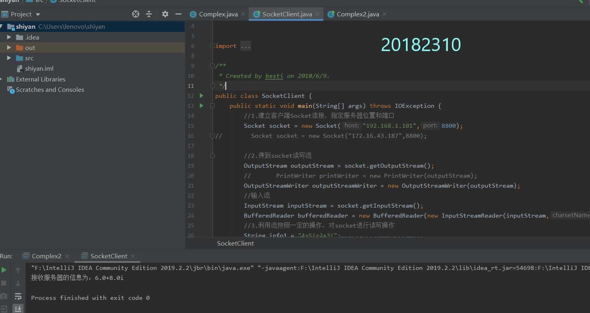
Task: Click the Scratches and Consoles icon
Action: point(11,89)
